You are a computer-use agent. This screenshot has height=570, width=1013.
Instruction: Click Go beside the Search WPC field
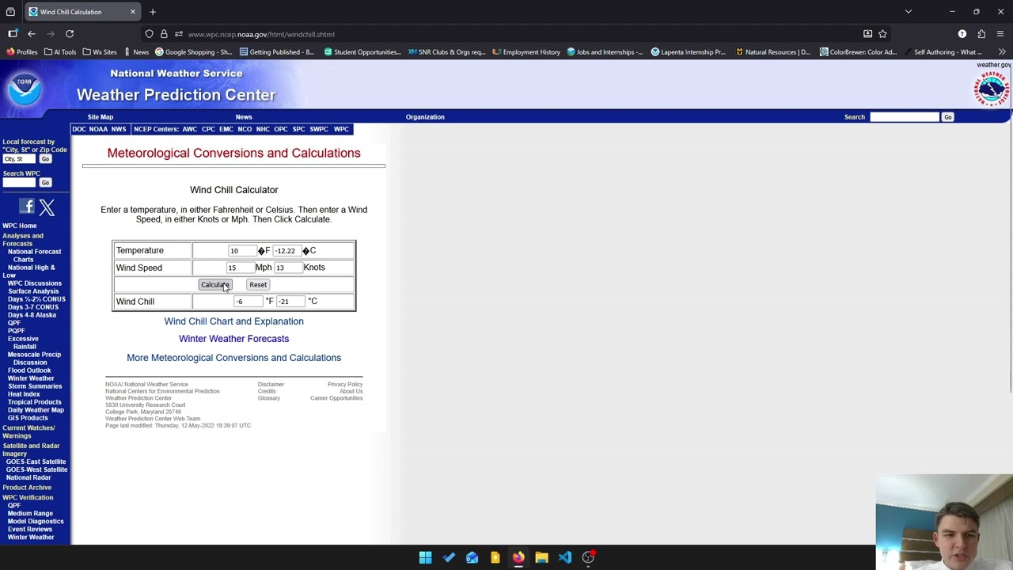click(45, 183)
